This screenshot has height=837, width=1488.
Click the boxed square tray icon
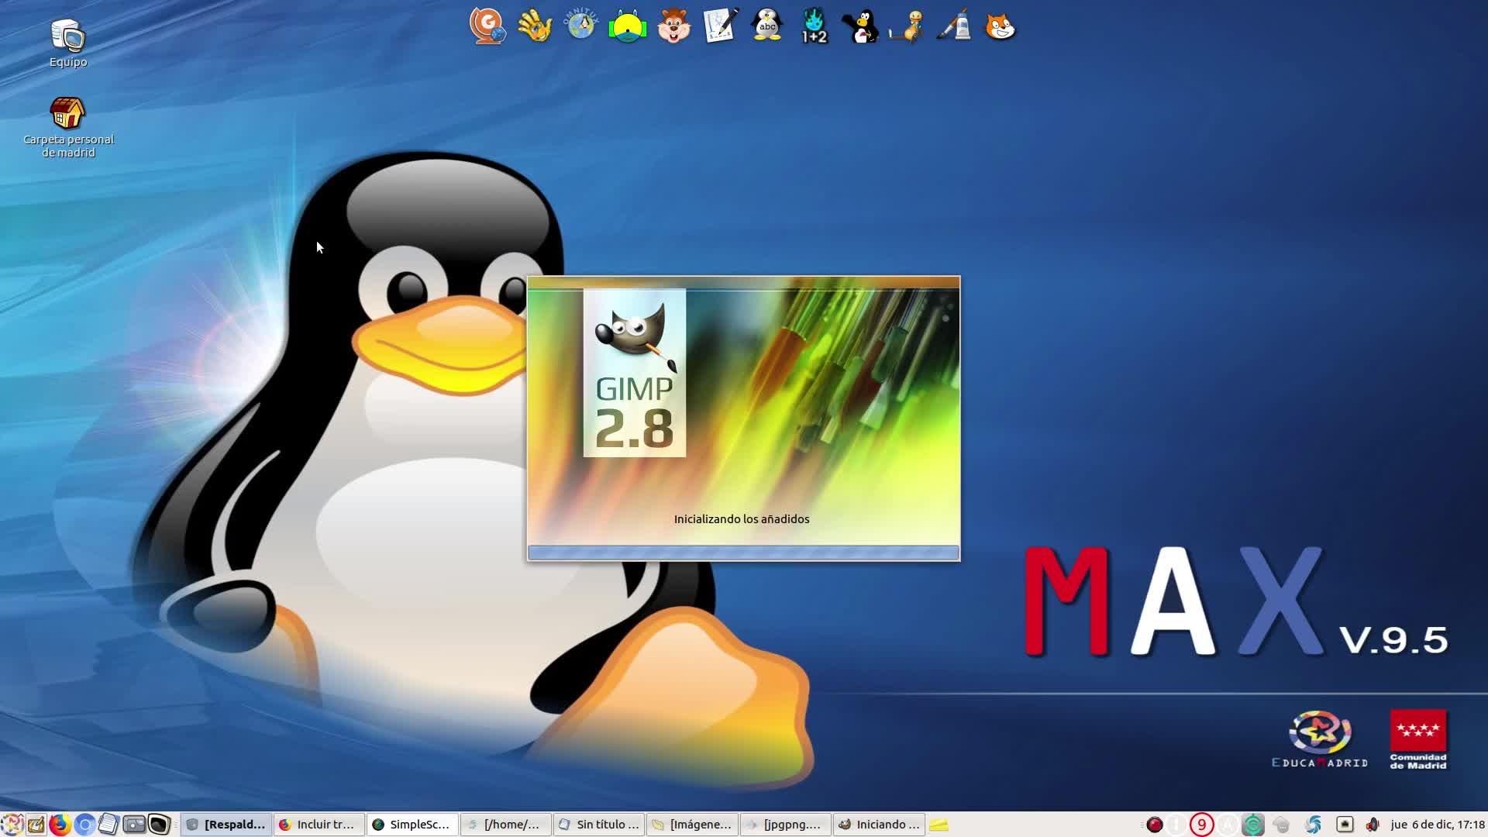pos(1345,825)
